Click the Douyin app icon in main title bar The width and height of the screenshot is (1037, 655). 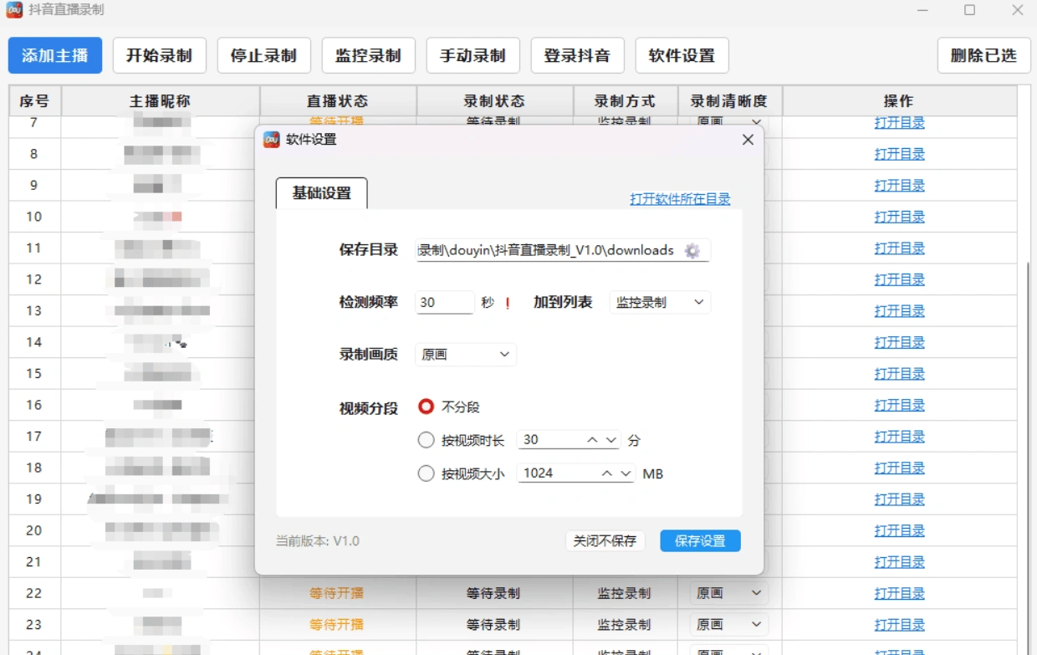pos(14,10)
